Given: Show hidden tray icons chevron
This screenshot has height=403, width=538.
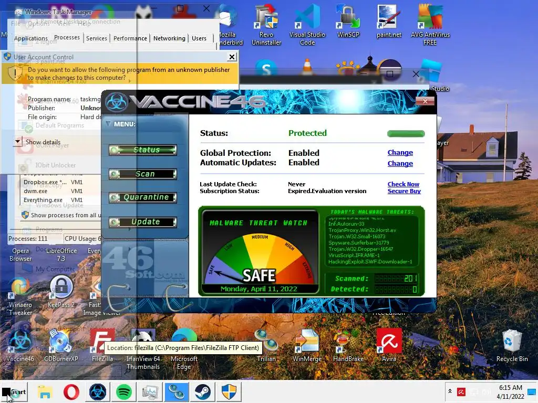Looking at the screenshot, I should point(450,391).
